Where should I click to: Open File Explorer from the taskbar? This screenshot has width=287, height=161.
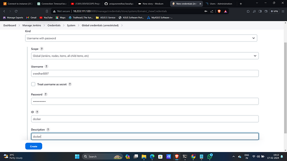144,157
